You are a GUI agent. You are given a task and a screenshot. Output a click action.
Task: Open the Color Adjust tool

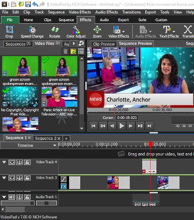[76, 31]
